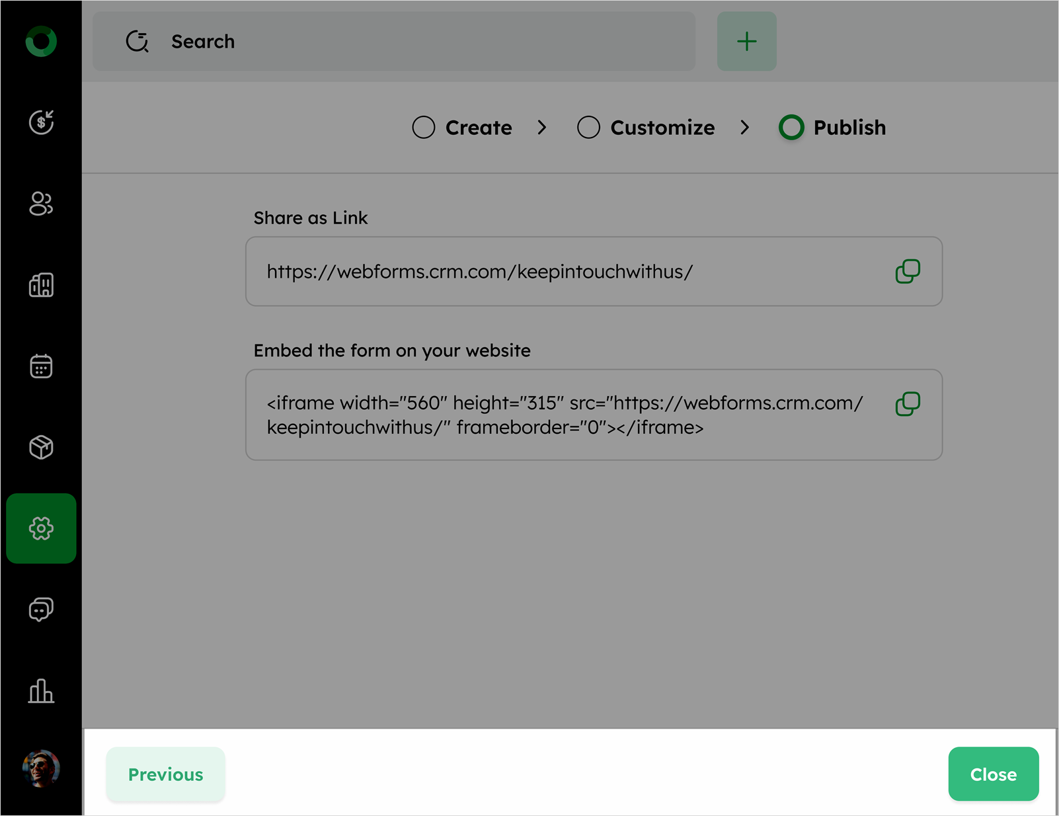
Task: Open the Companies building icon
Action: coord(41,285)
